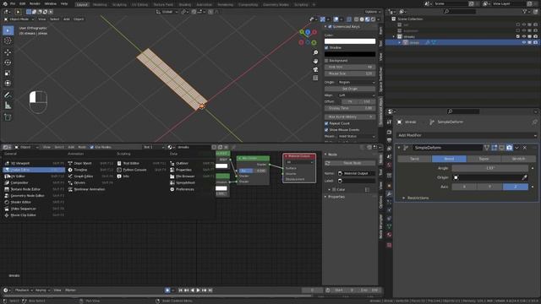This screenshot has width=541, height=304.
Task: Enable the Background checkbox
Action: tap(326, 61)
